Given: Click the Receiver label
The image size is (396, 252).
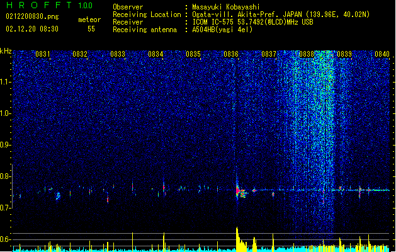Looking at the screenshot, I should 128,22.
